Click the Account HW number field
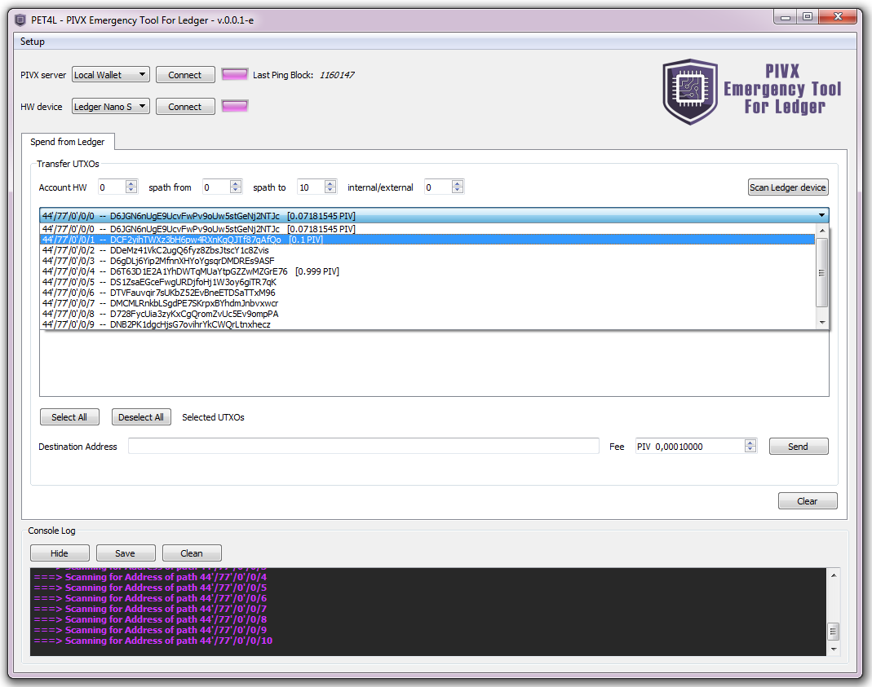Screen dimensions: 872x687 tap(112, 187)
